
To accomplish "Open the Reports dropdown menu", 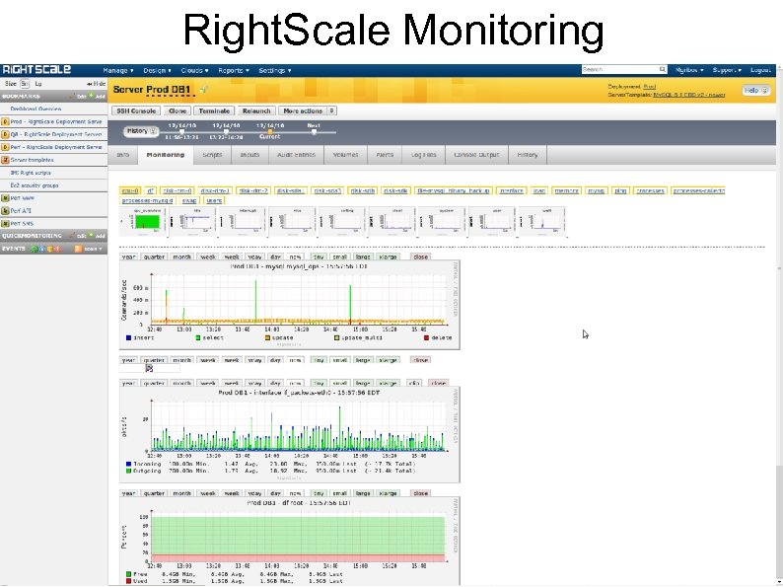I will [233, 70].
